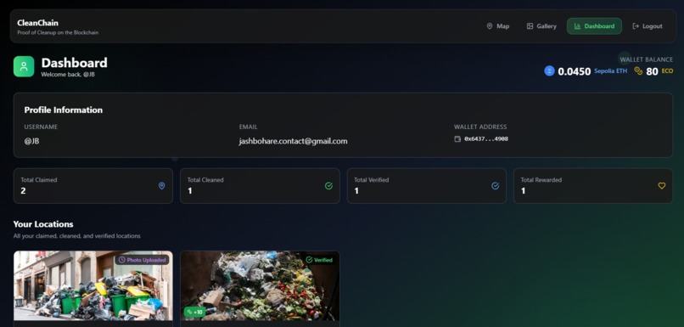Image resolution: width=684 pixels, height=327 pixels.
Task: Click the 80 ECO balance value
Action: point(652,71)
